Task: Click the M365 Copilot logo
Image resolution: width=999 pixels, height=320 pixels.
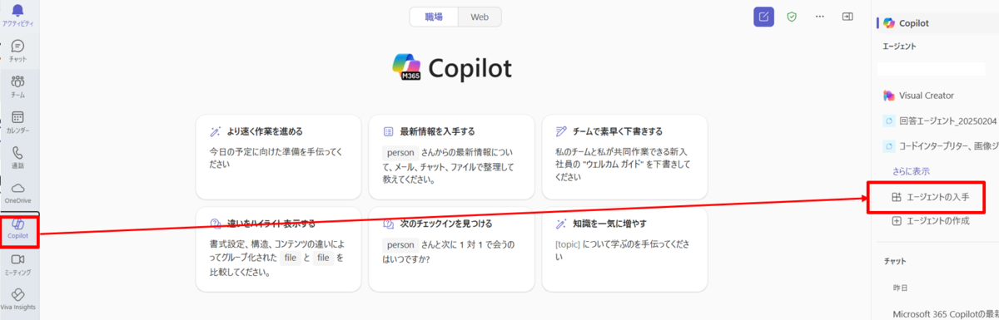Action: [x=406, y=68]
